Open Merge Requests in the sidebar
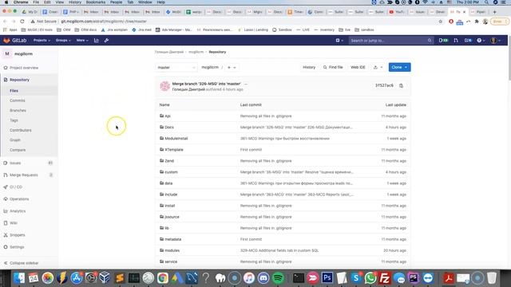The width and height of the screenshot is (511, 287). 23,175
